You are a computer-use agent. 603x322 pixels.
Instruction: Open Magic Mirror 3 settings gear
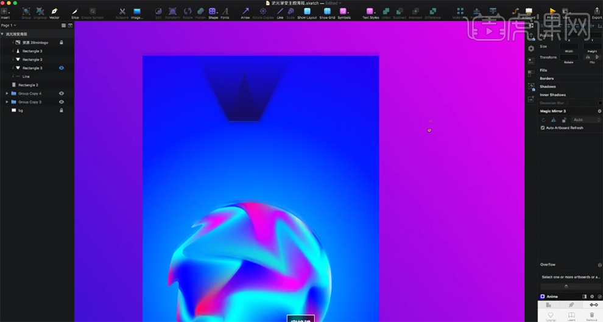[599, 111]
